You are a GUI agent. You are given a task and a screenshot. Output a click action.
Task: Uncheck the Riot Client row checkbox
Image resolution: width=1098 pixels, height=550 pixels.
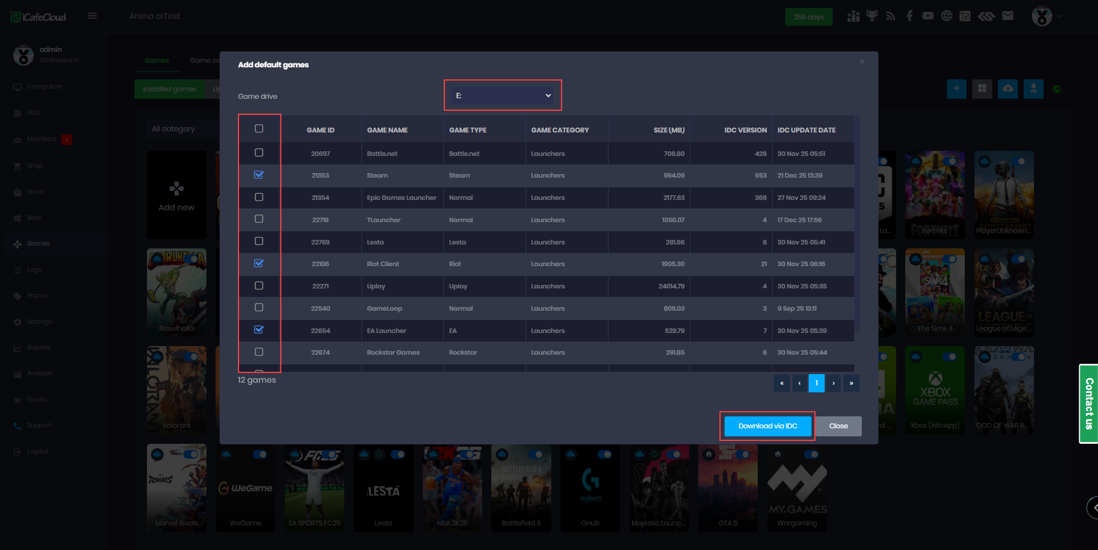[x=259, y=263]
